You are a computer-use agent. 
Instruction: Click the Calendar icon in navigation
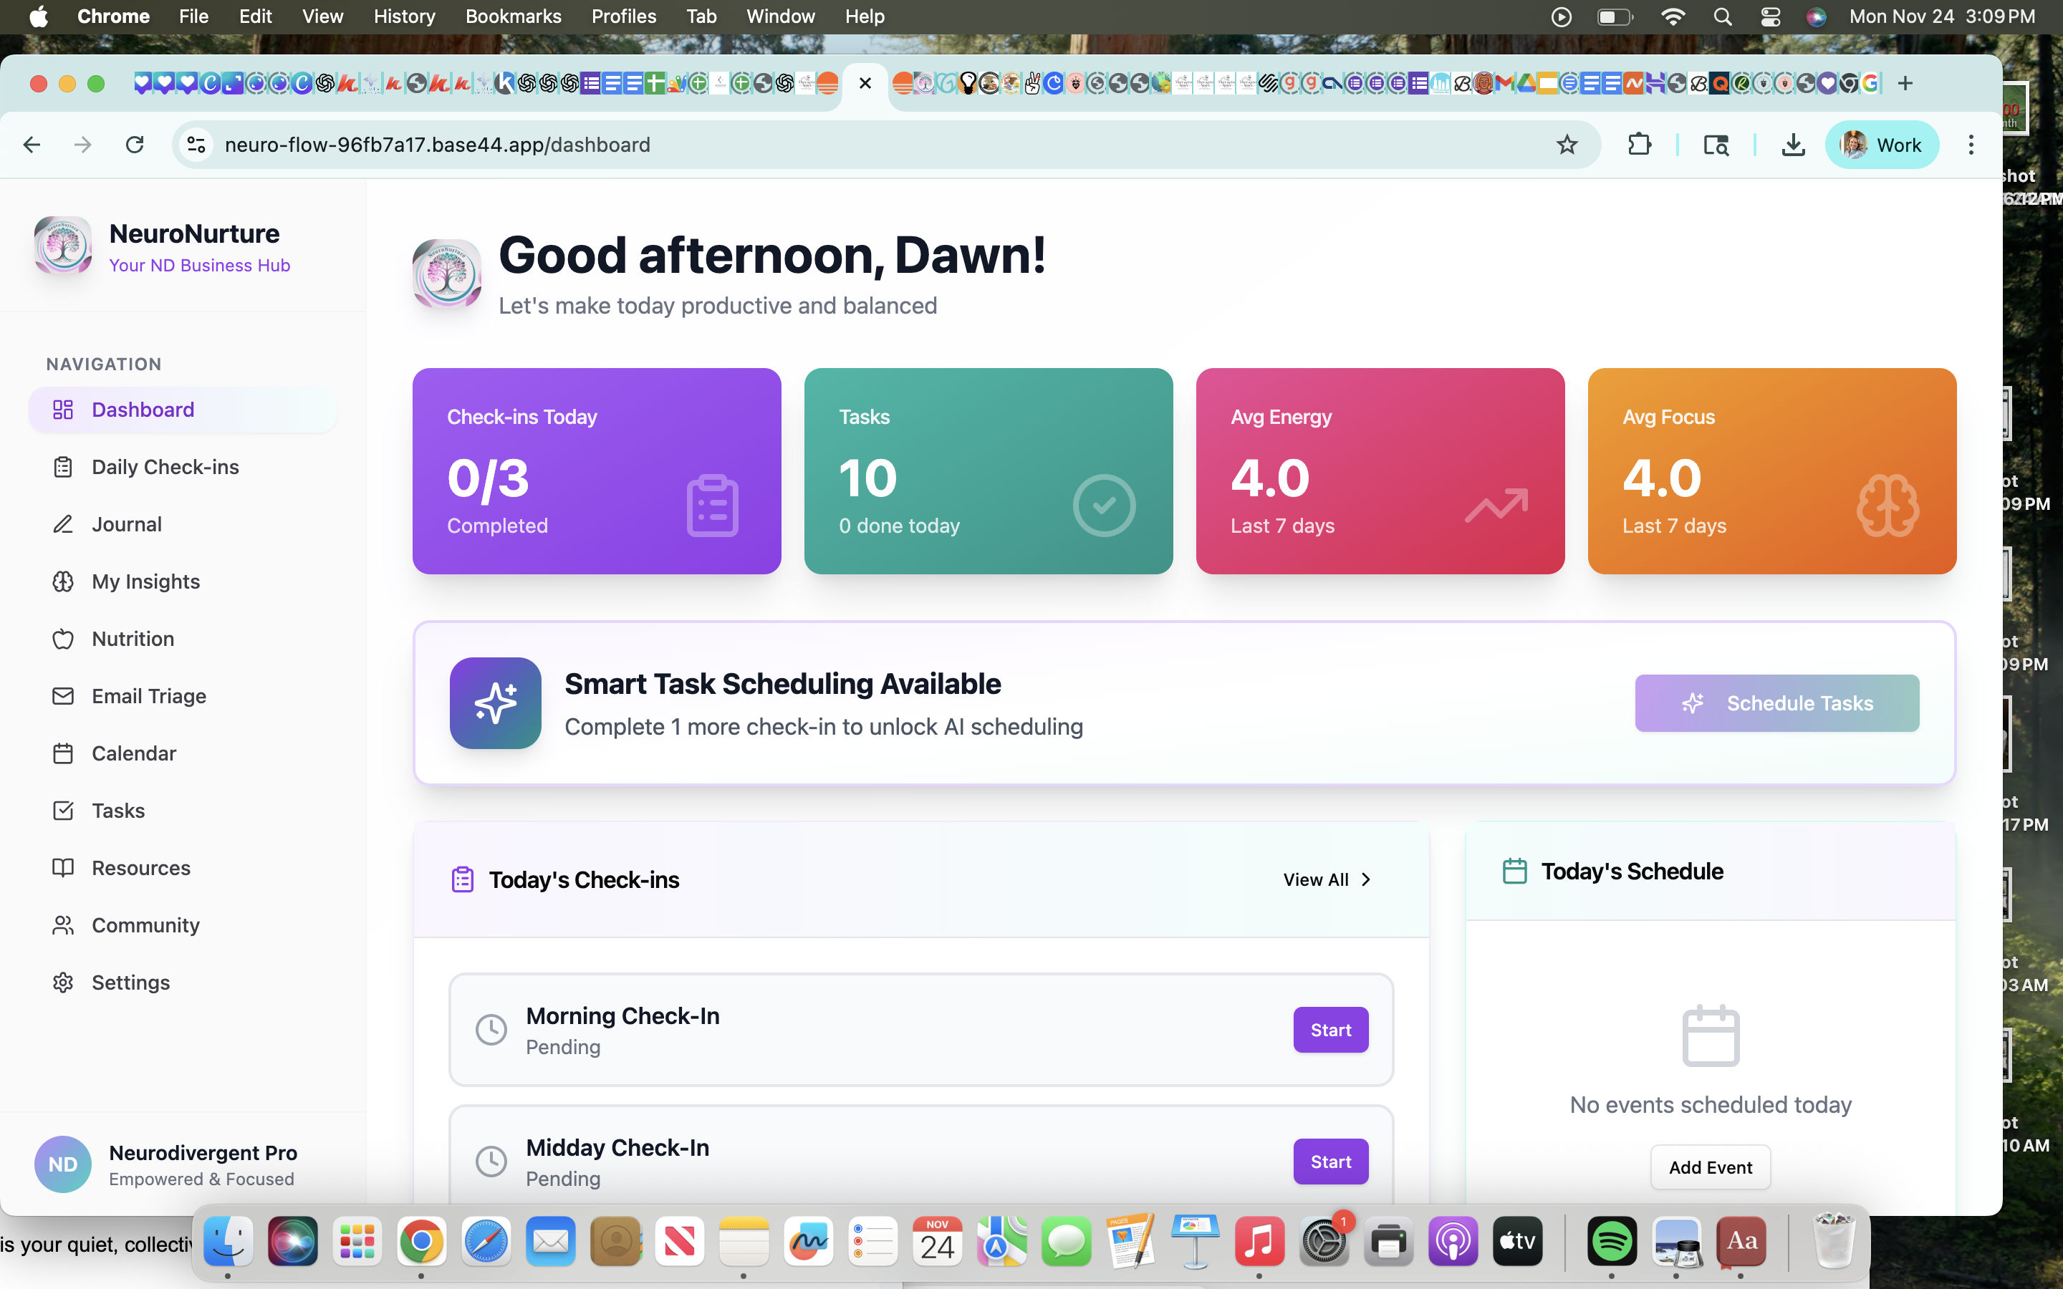(x=63, y=753)
